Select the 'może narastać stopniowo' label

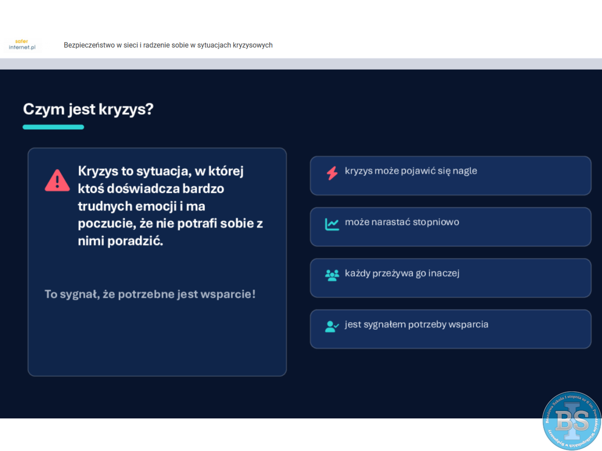pyautogui.click(x=402, y=222)
